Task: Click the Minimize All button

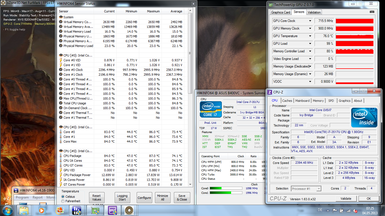Action: (x=163, y=197)
